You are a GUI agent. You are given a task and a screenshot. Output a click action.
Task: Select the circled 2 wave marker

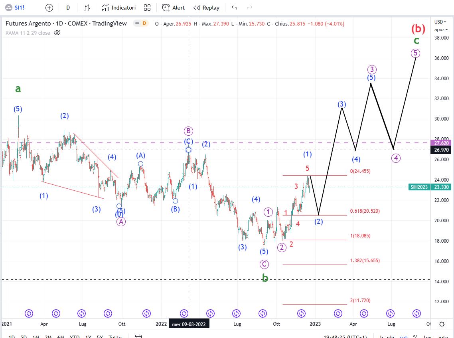click(282, 247)
